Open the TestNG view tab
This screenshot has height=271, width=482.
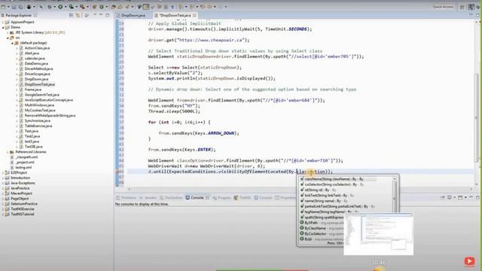[243, 197]
